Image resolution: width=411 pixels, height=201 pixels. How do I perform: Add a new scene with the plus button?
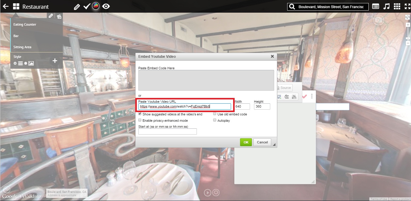pos(55,61)
